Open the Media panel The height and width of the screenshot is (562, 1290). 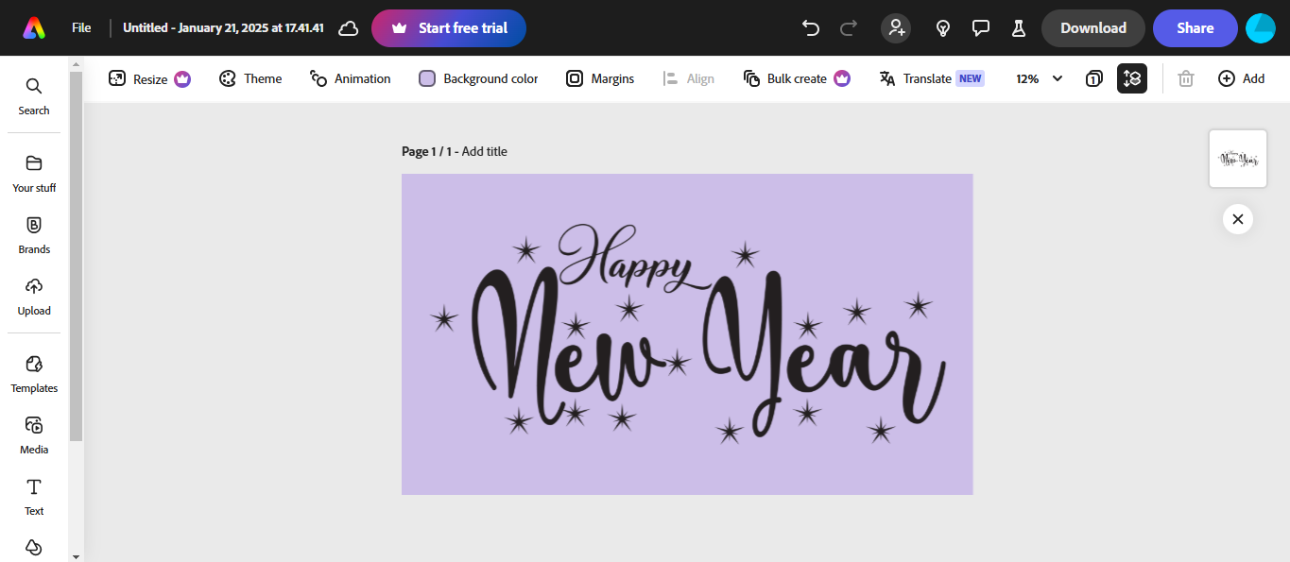pos(34,436)
